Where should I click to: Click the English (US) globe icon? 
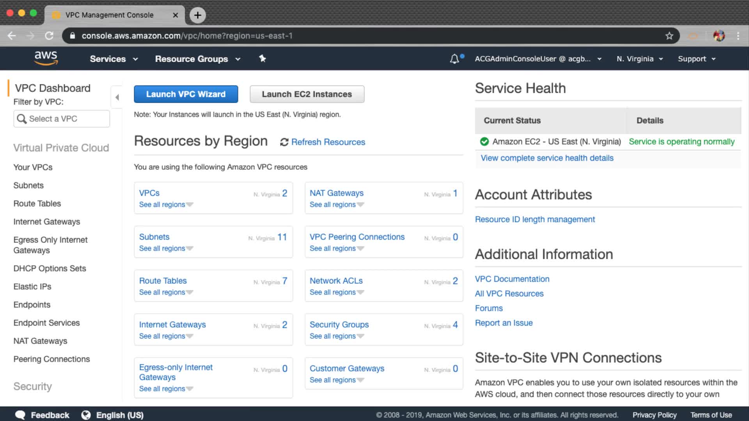tap(86, 415)
